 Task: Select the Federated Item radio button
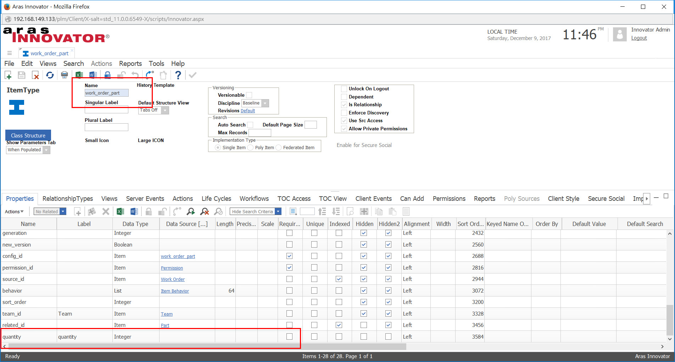pos(278,147)
